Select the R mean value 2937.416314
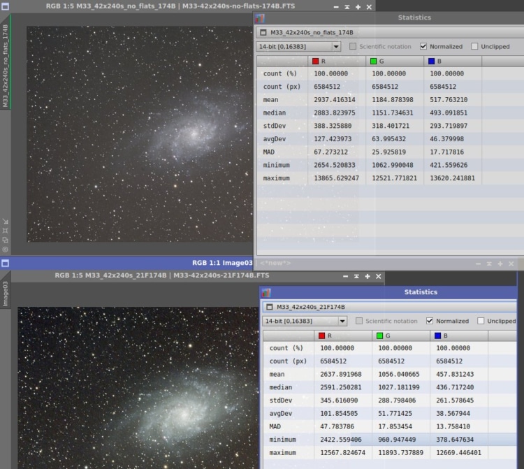The width and height of the screenshot is (524, 469). click(335, 100)
